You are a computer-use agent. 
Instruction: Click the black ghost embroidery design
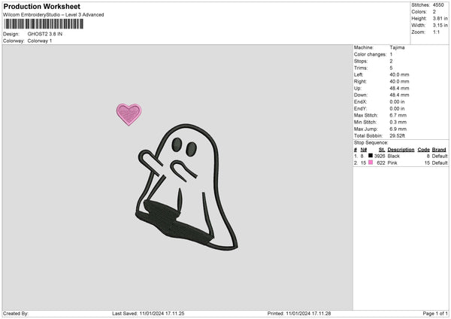[x=186, y=187]
